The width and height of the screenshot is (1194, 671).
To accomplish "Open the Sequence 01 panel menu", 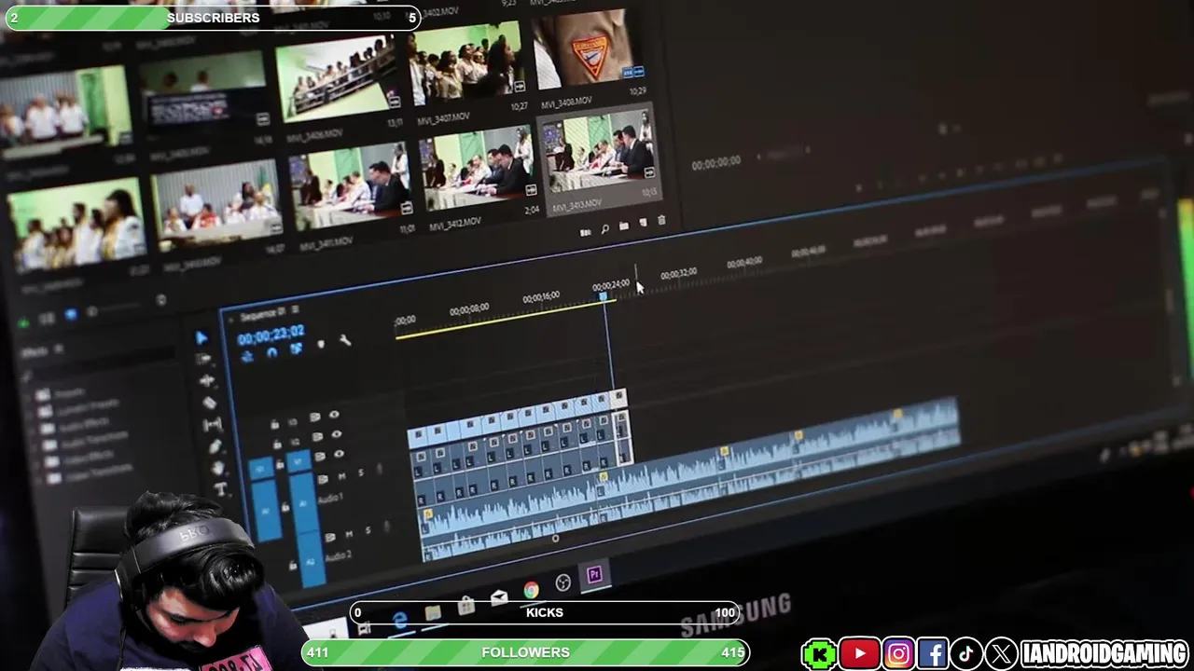I will 295,310.
